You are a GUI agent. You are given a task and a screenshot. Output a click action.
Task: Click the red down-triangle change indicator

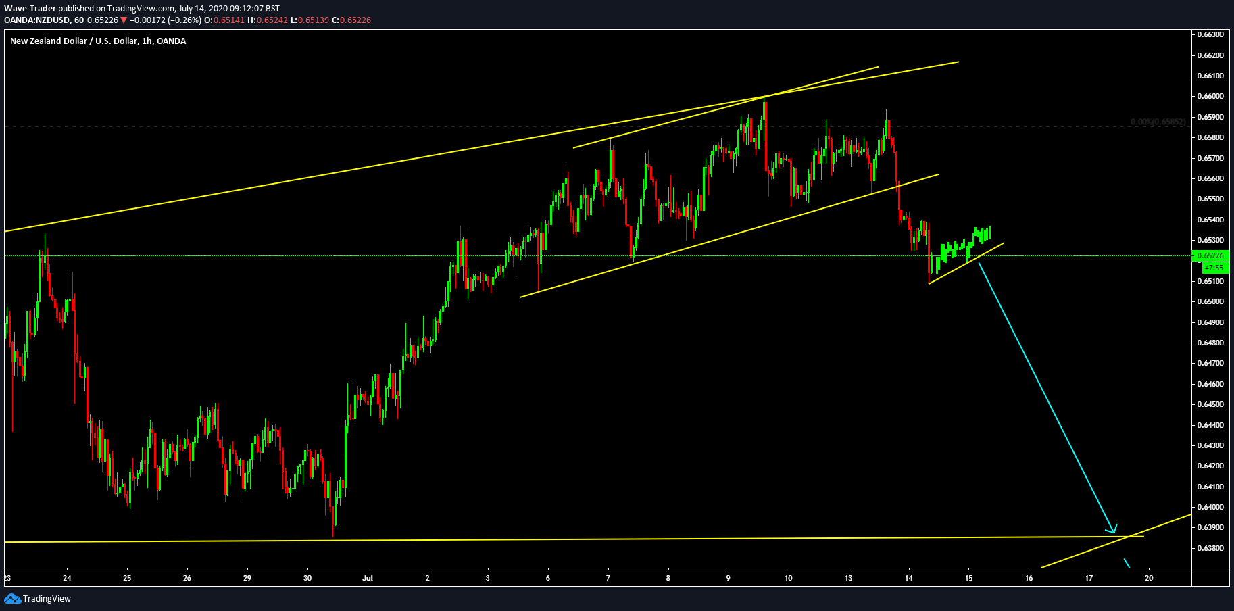coord(124,20)
